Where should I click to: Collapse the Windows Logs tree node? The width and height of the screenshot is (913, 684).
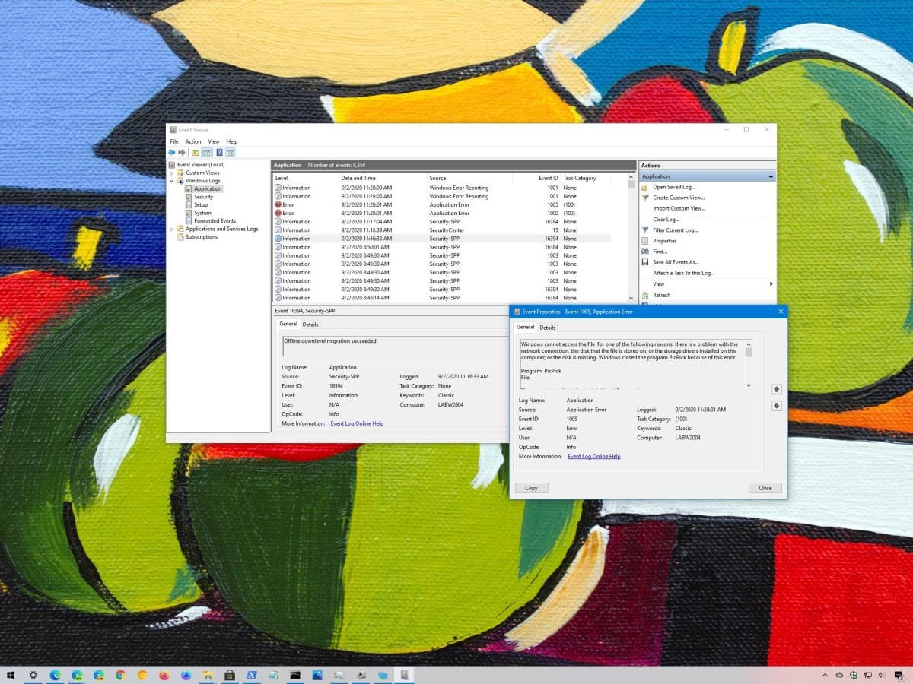click(x=172, y=181)
